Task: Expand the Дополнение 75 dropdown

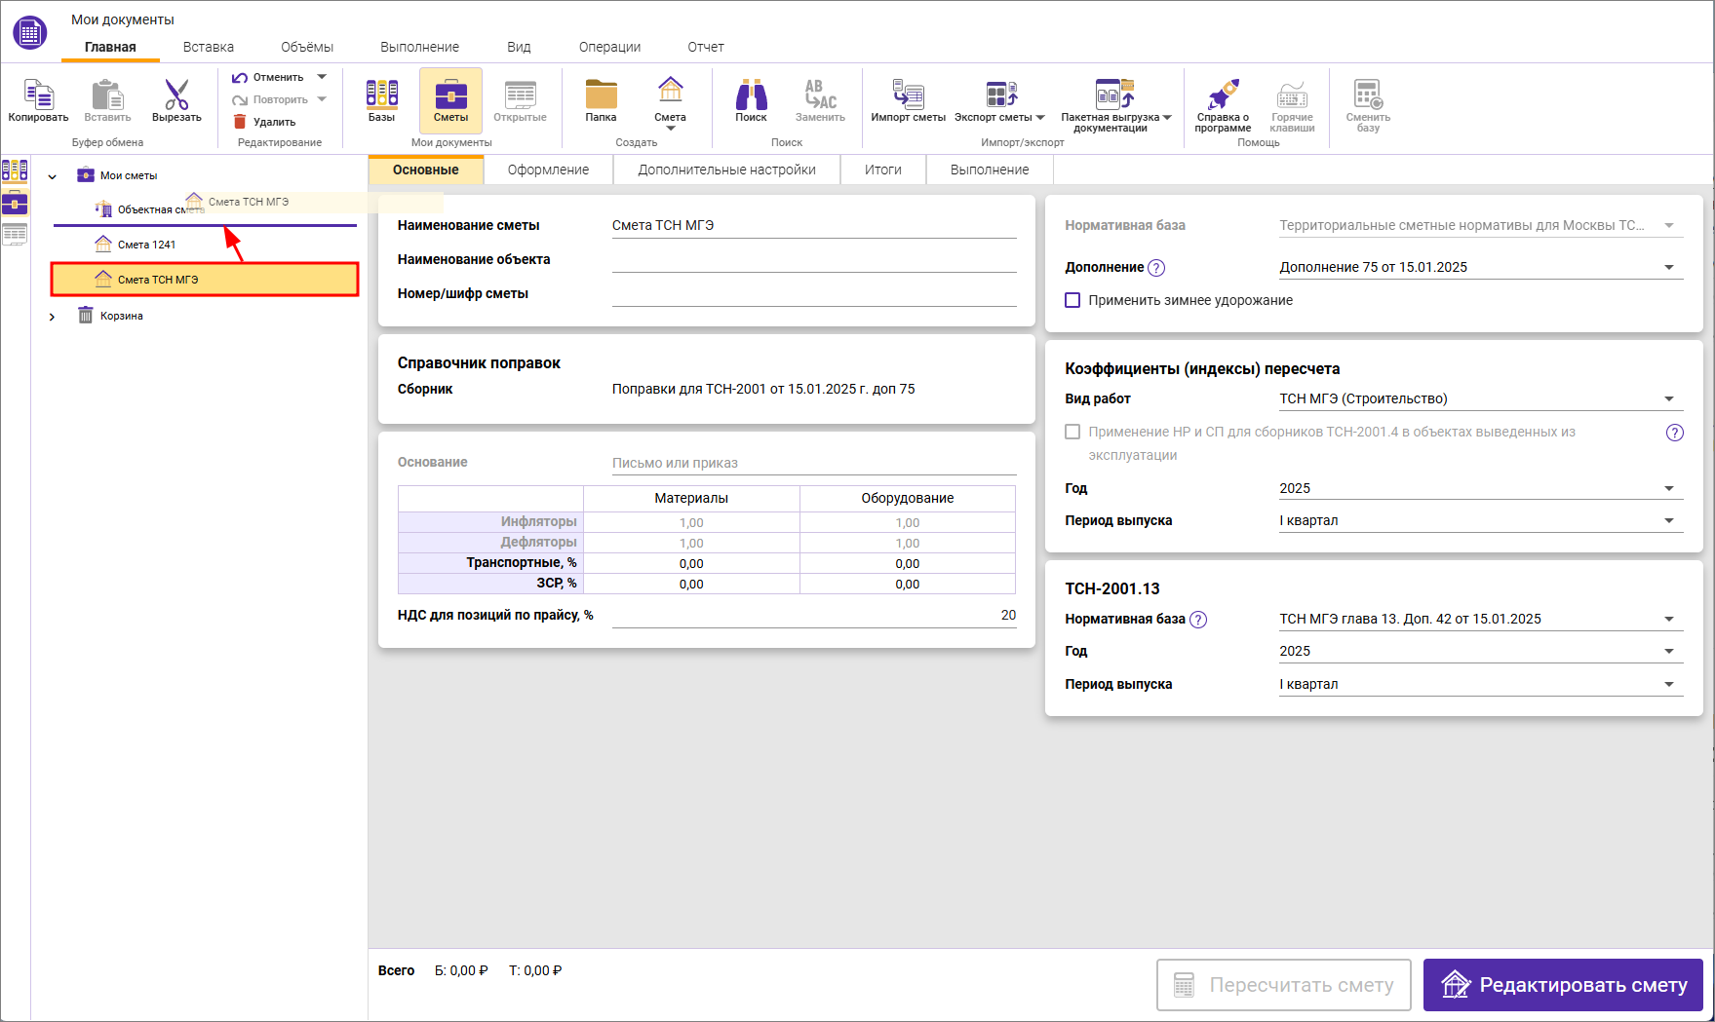Action: (1668, 268)
